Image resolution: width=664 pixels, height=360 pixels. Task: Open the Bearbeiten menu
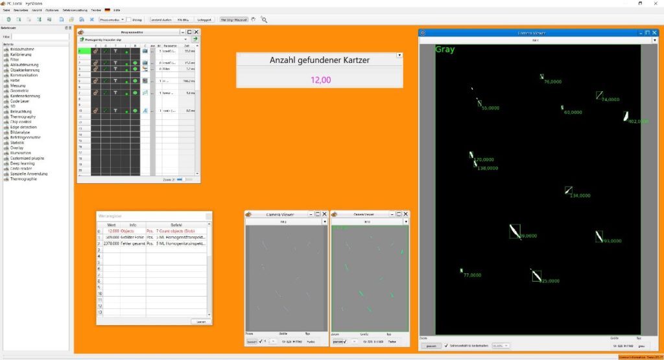[21, 10]
